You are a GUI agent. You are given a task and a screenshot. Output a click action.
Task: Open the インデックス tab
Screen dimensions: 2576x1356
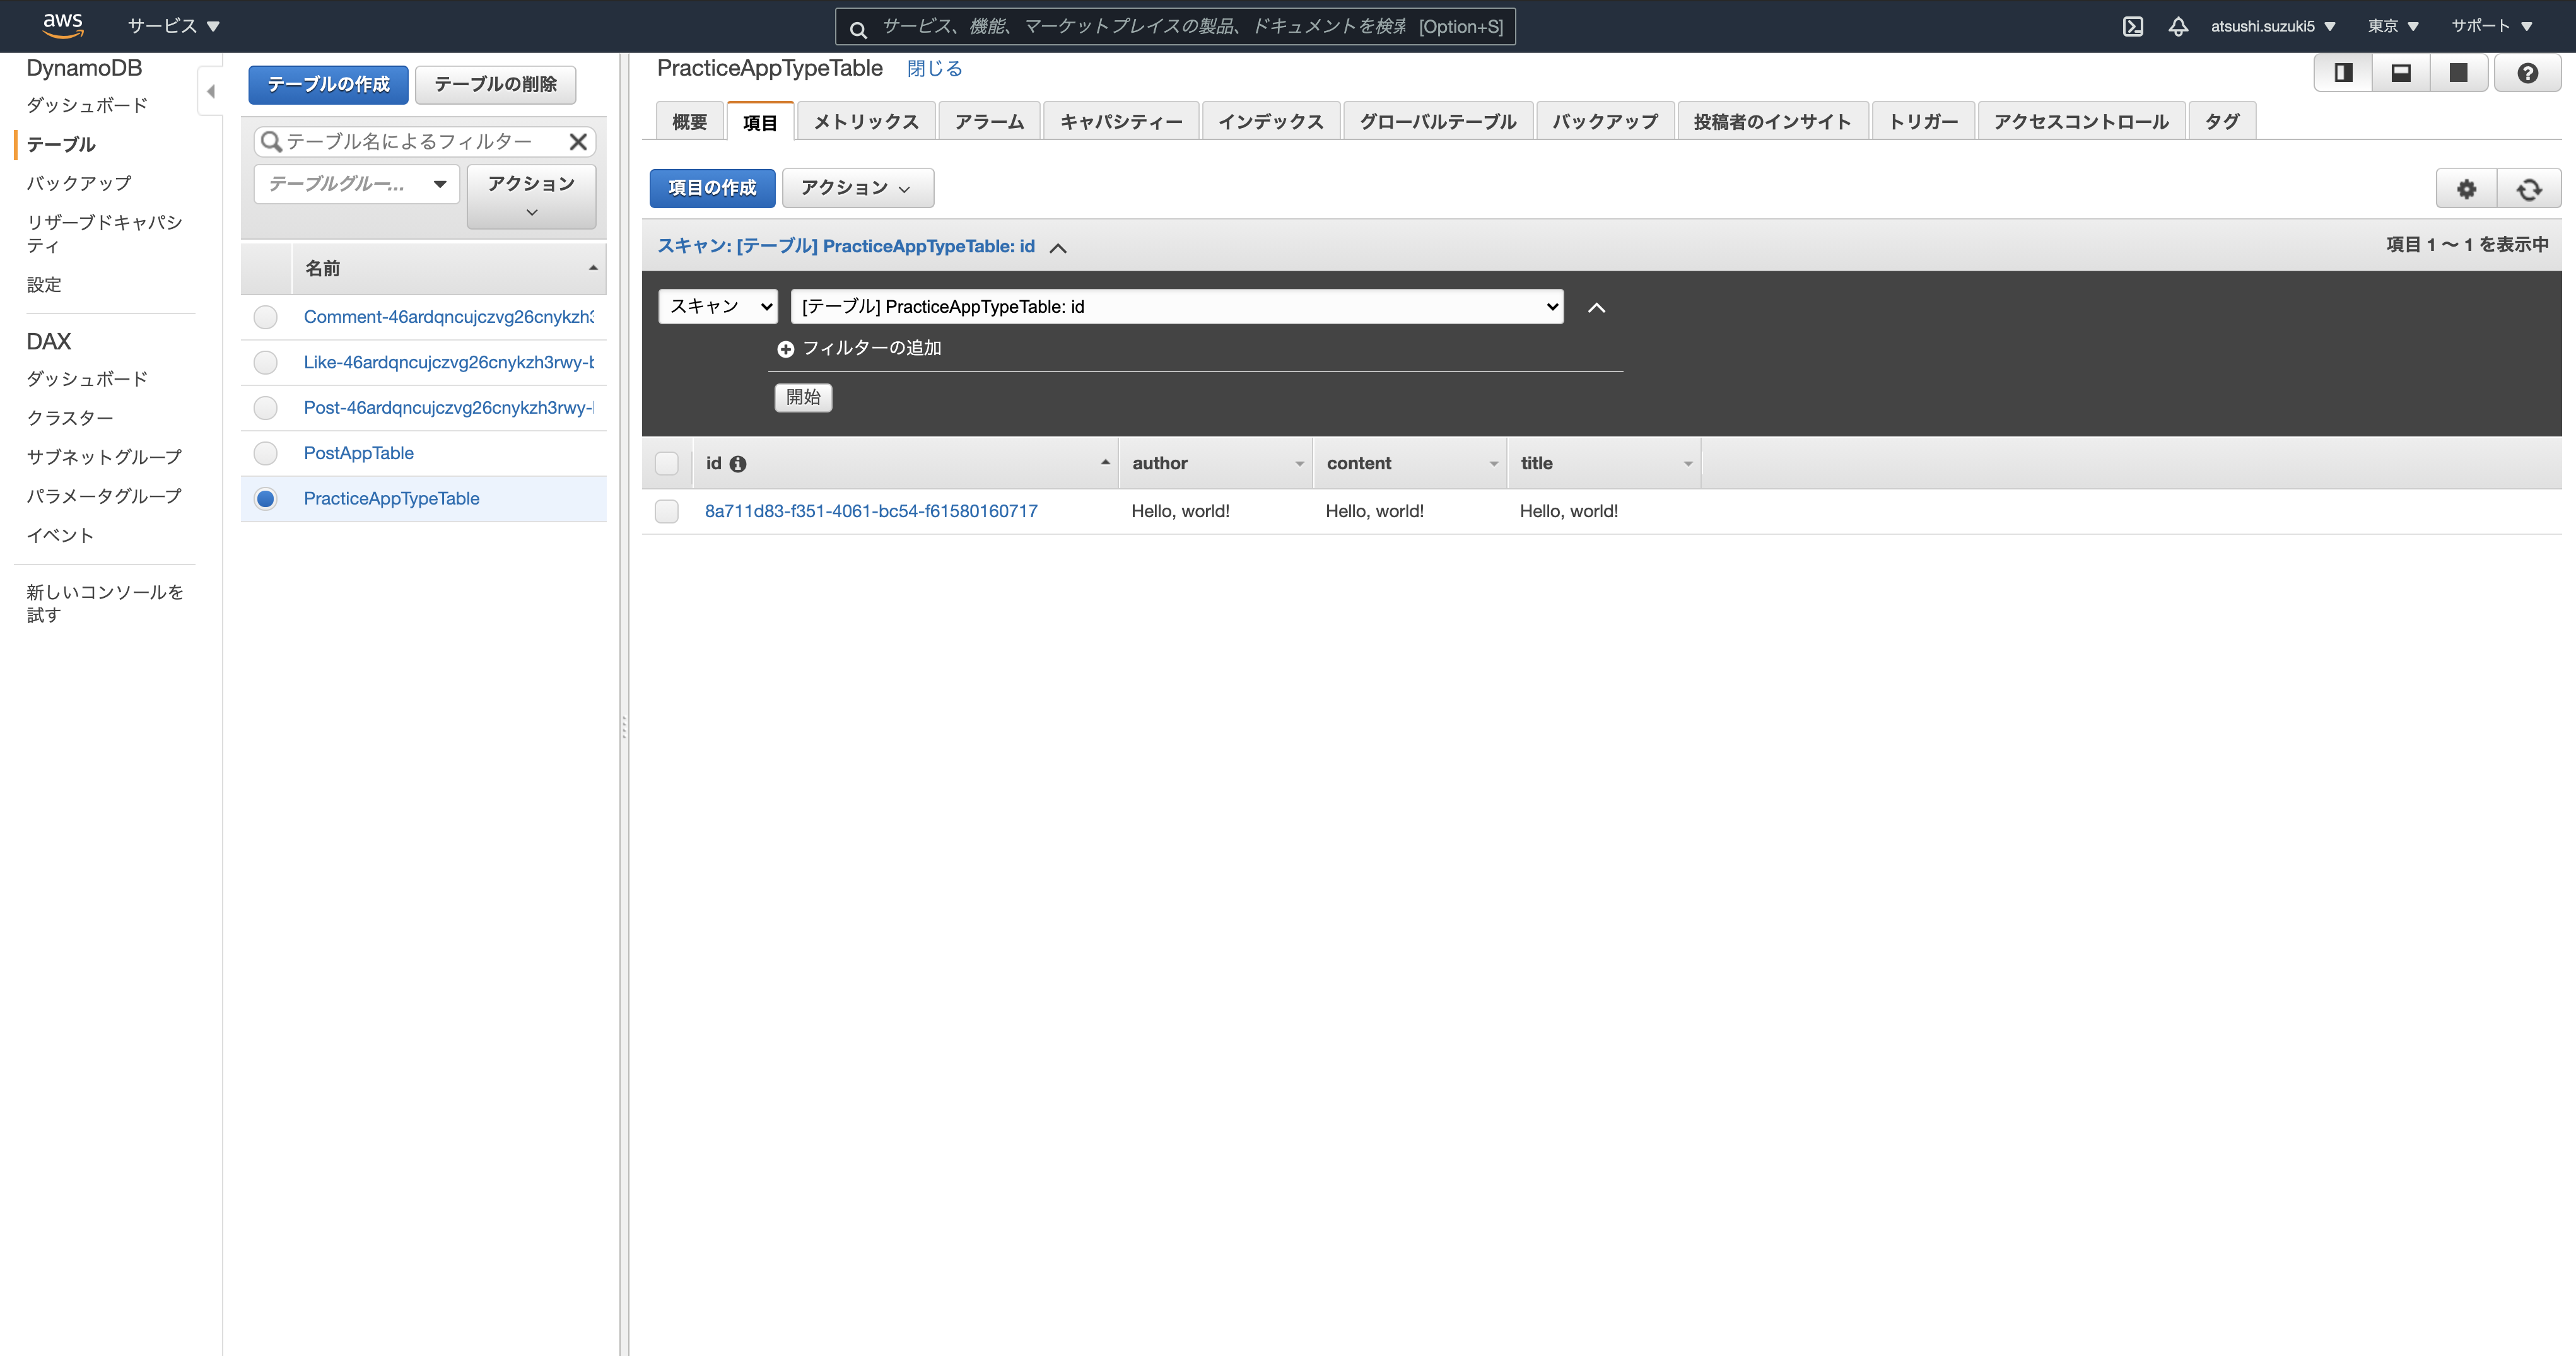1270,122
